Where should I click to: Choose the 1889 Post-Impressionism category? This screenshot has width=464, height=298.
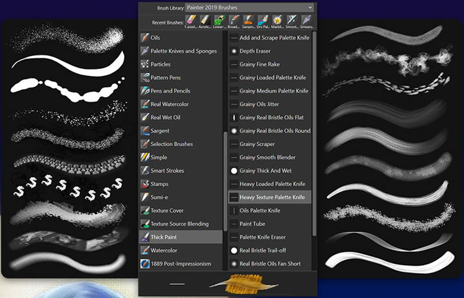(x=181, y=264)
